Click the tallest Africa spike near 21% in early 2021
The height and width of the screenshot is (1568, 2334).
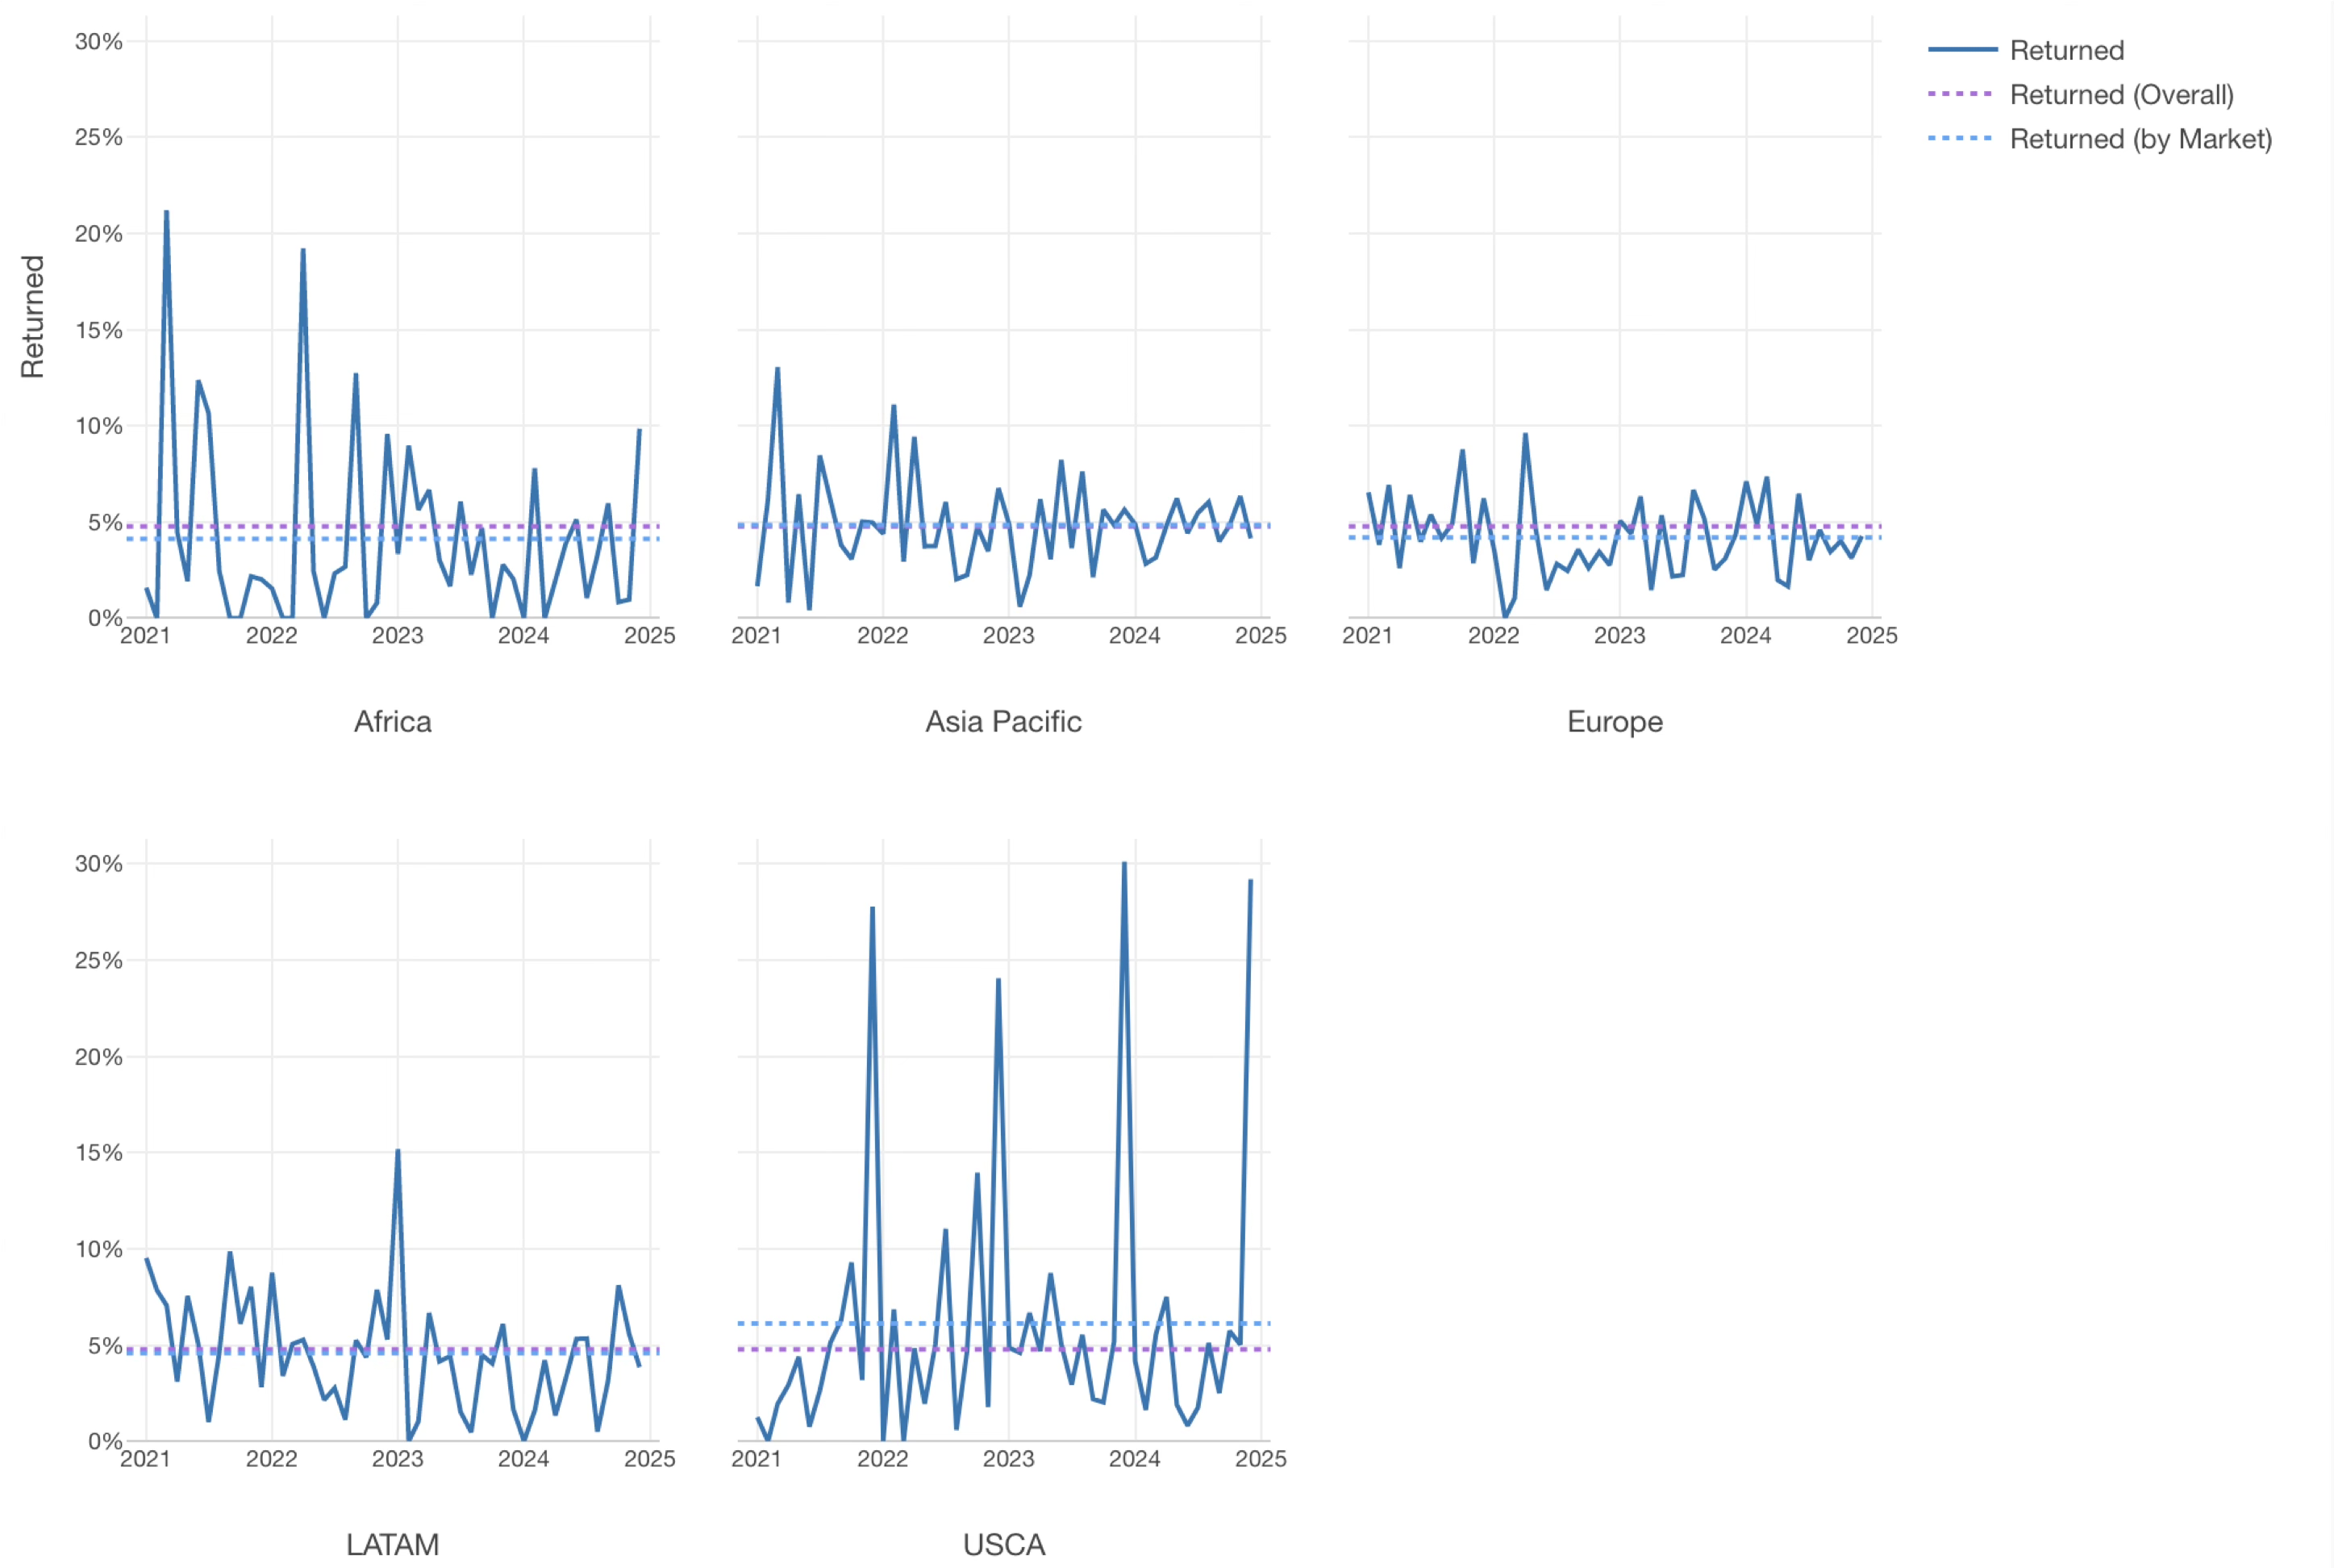166,212
